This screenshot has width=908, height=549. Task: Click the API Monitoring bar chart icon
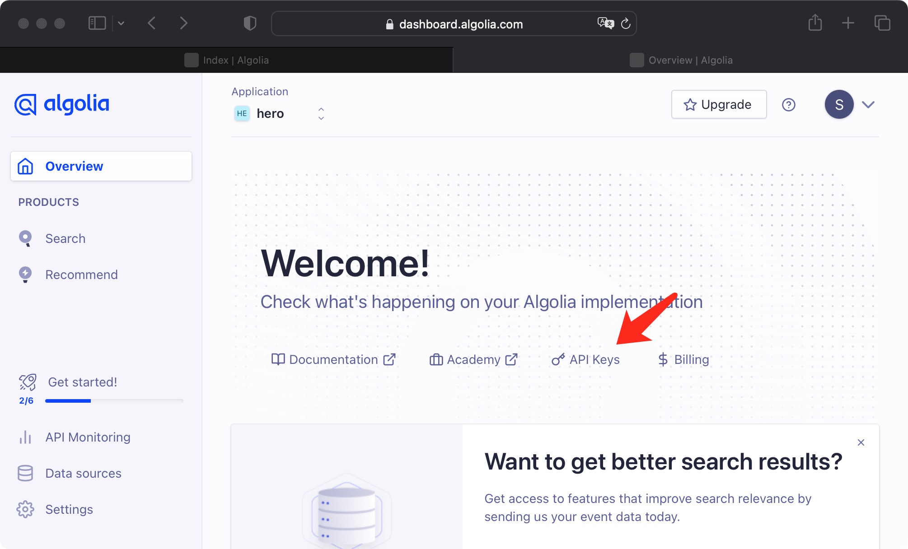click(x=25, y=437)
